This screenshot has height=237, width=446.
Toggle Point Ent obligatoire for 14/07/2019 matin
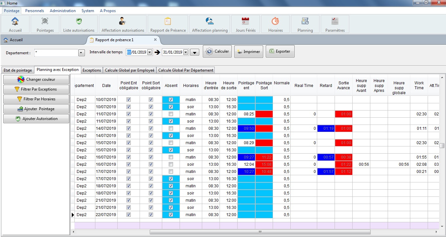coord(128,128)
